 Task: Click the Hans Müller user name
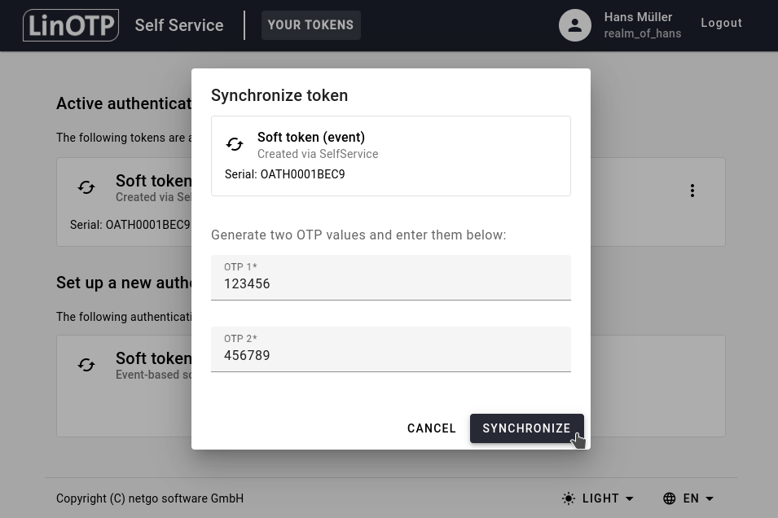coord(638,17)
